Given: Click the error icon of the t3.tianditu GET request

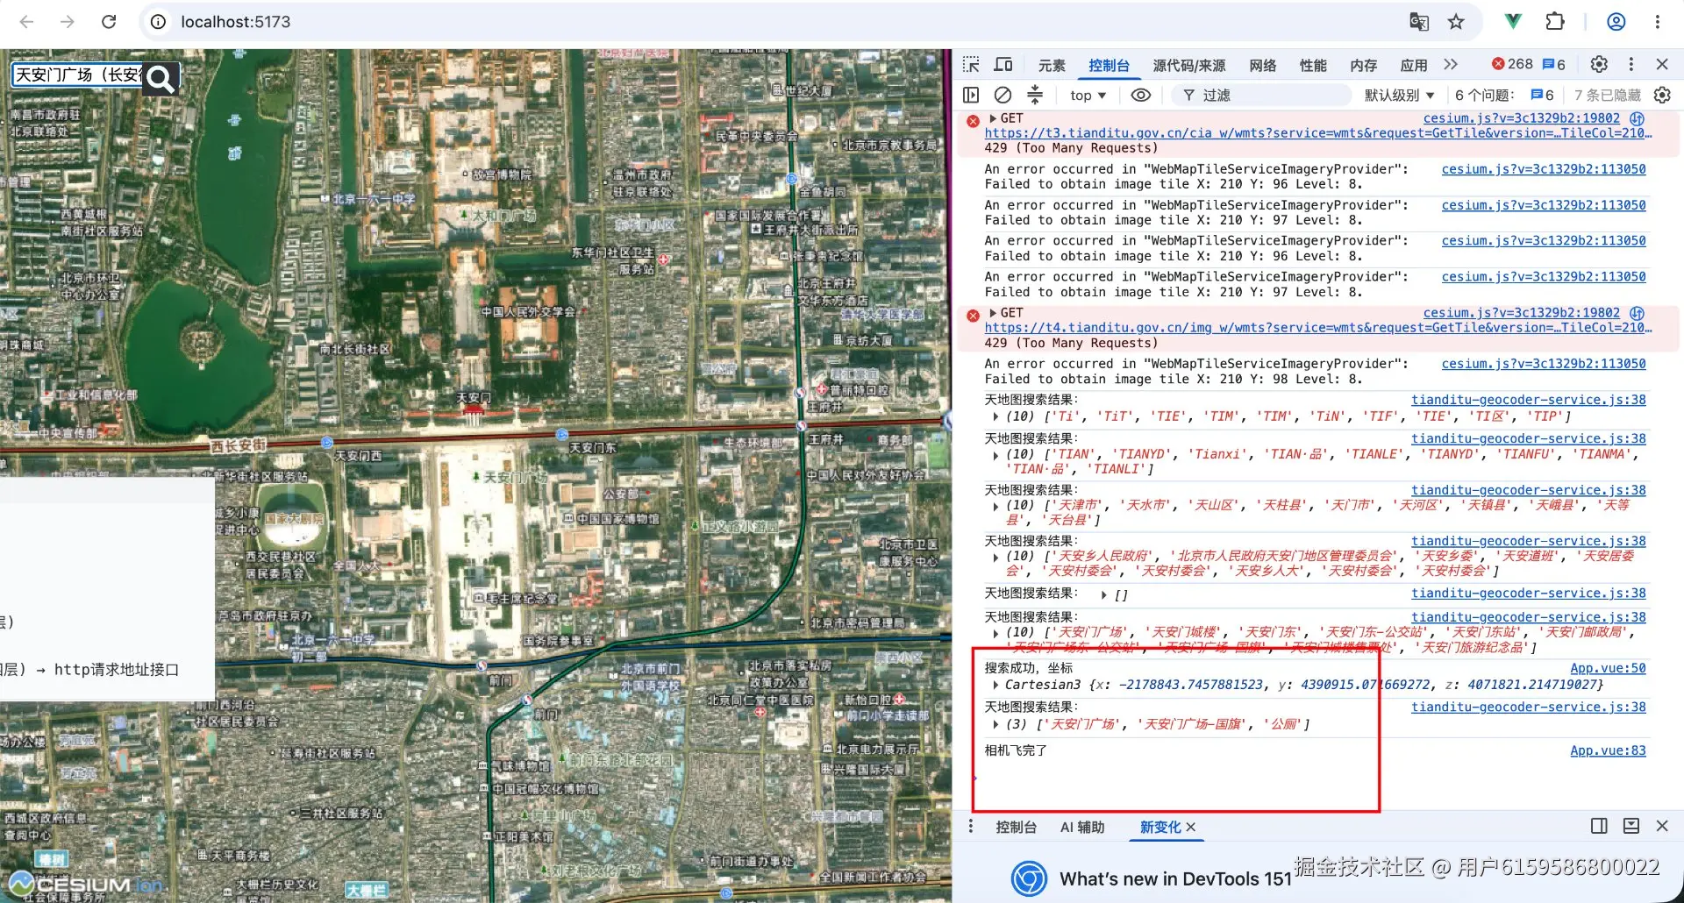Looking at the screenshot, I should pyautogui.click(x=973, y=121).
